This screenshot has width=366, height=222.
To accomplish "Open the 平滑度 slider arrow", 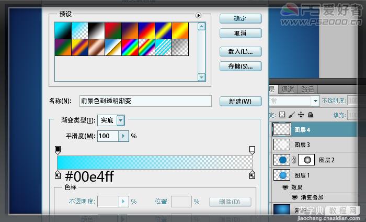I will coord(123,136).
